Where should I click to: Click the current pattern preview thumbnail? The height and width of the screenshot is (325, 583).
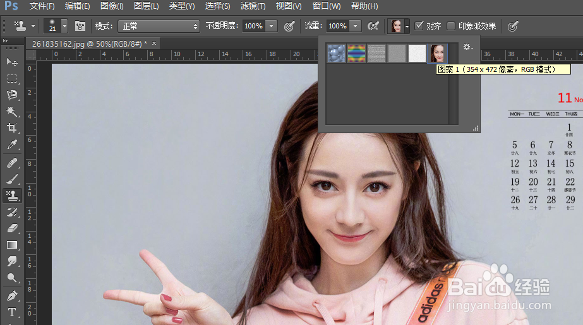(396, 27)
